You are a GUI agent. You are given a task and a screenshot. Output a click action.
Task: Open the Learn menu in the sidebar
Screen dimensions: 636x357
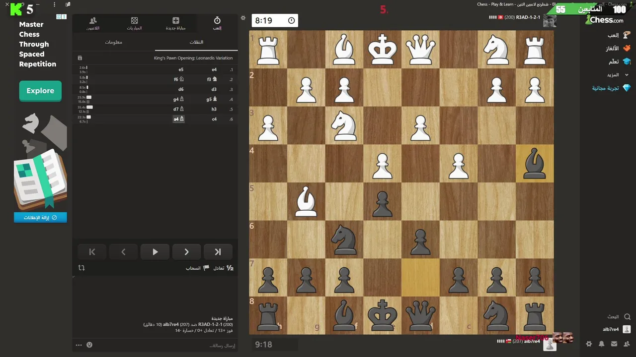(619, 61)
